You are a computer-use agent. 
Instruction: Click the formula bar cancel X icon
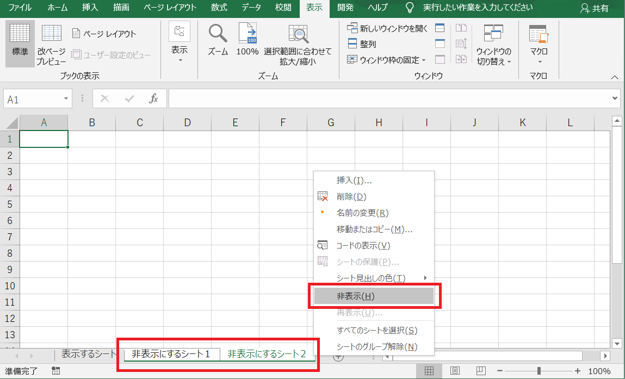(x=105, y=98)
